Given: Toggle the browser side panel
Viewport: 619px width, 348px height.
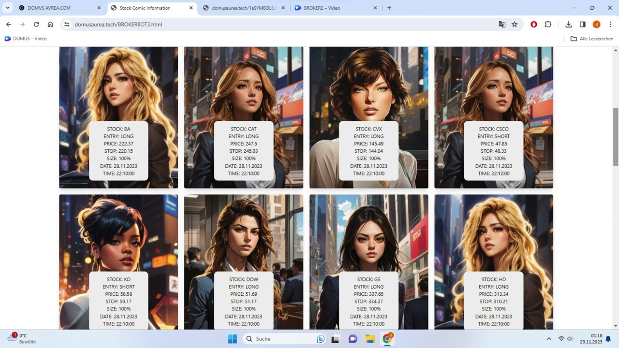Looking at the screenshot, I should point(583,24).
